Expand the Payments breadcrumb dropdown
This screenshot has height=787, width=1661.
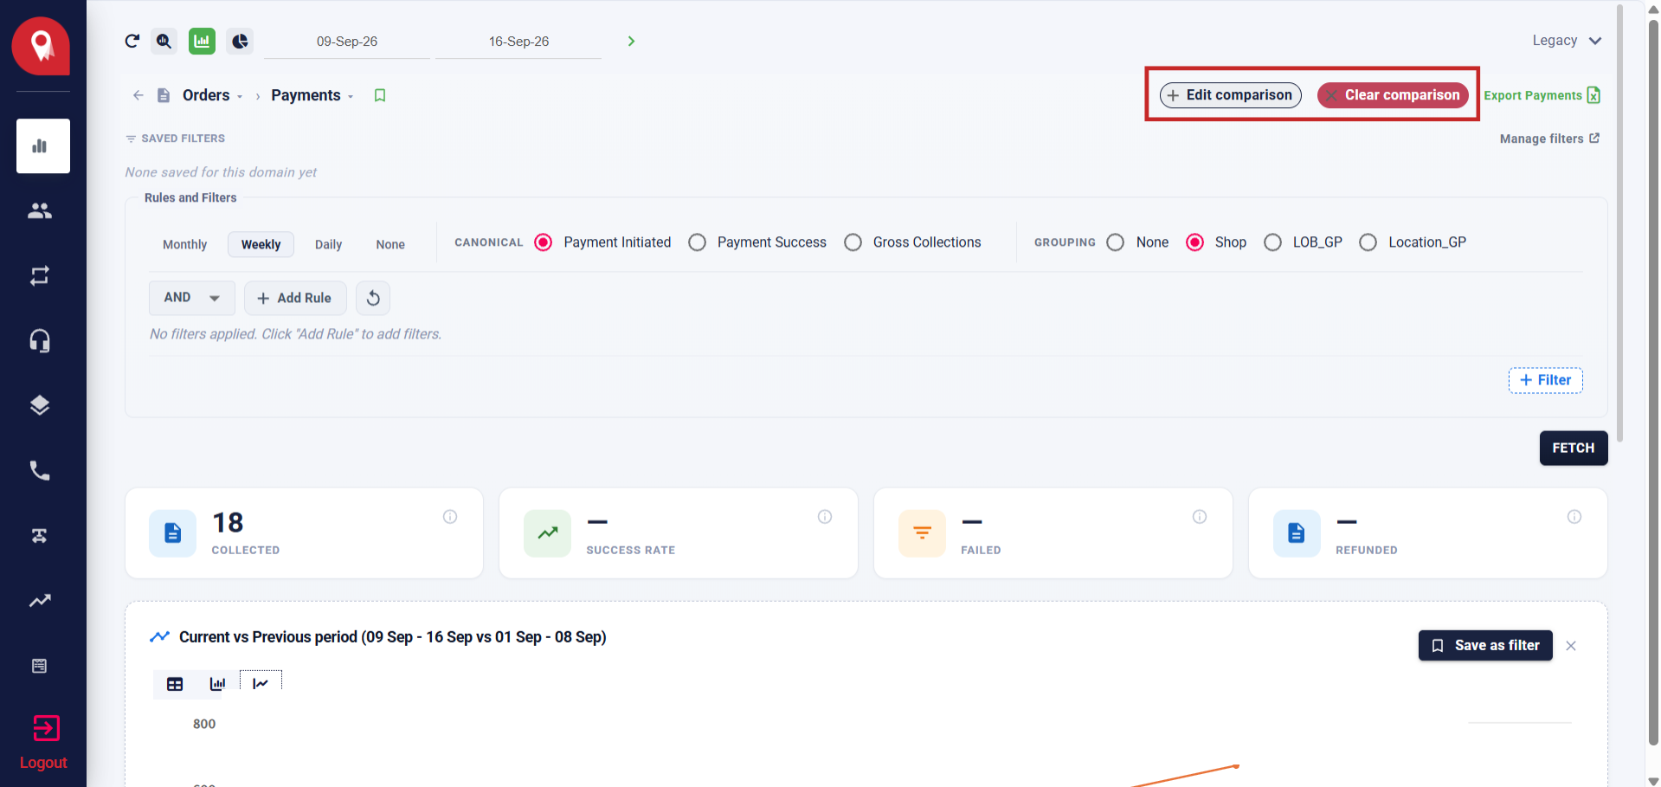[351, 97]
